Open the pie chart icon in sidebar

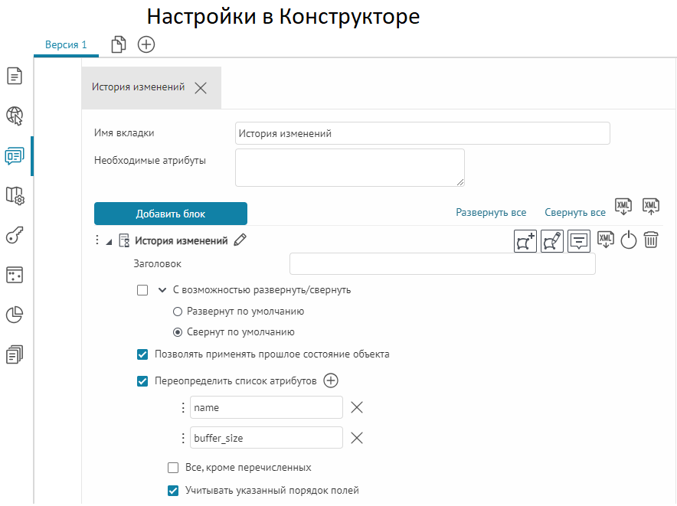pyautogui.click(x=15, y=315)
